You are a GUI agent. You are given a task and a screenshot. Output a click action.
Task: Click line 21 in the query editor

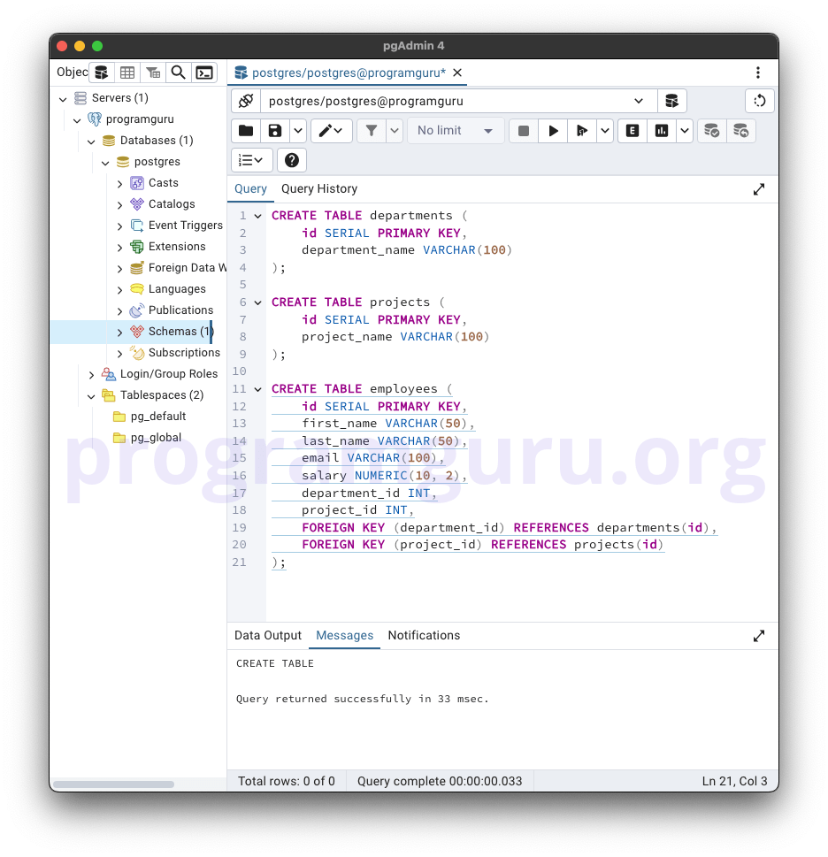(x=279, y=562)
